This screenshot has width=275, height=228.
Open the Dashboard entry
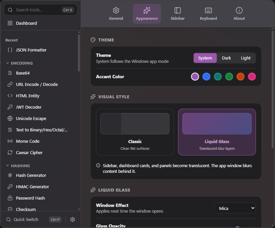click(x=41, y=23)
